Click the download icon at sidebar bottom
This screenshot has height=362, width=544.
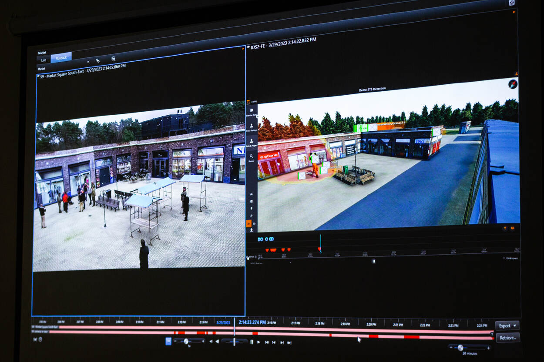pyautogui.click(x=251, y=230)
